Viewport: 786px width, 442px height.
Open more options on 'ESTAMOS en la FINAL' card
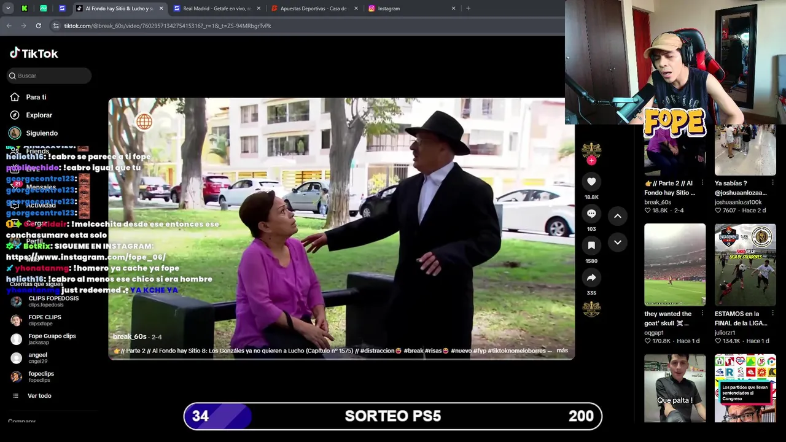(x=772, y=314)
